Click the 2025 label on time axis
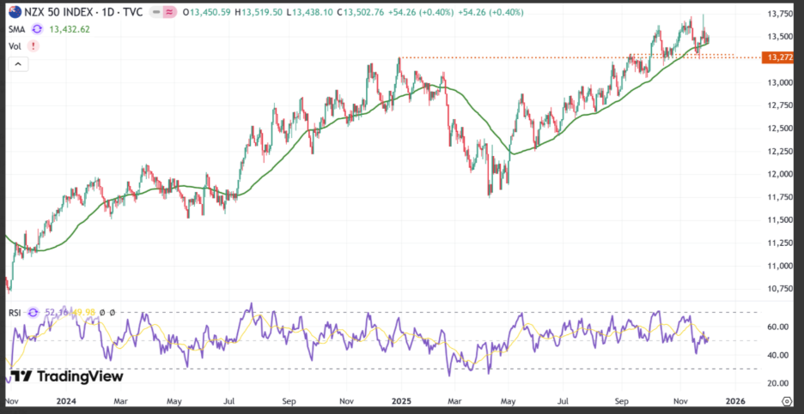The height and width of the screenshot is (414, 804). click(400, 400)
